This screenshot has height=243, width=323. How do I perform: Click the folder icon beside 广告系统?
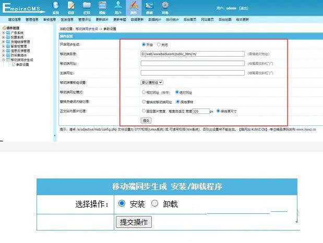pyautogui.click(x=8, y=33)
